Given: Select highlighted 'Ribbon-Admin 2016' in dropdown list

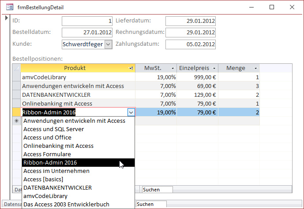Looking at the screenshot, I should tap(79, 163).
